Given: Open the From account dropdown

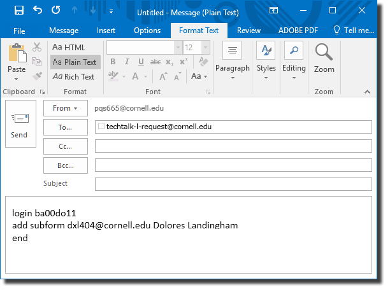Looking at the screenshot, I should tap(66, 108).
